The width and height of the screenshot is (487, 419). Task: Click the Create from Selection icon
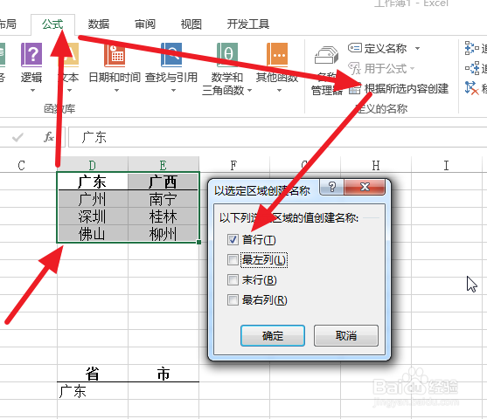(x=354, y=89)
